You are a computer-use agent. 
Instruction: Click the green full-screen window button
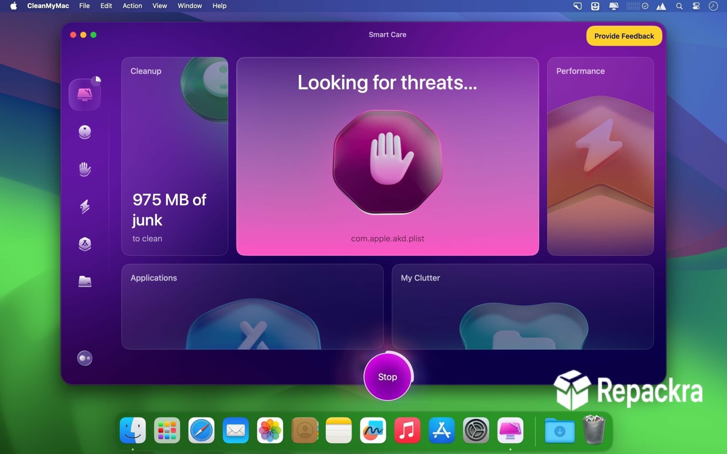pos(93,35)
